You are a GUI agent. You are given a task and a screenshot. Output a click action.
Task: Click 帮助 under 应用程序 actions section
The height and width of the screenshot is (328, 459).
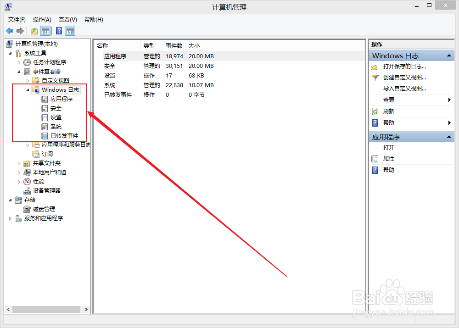[x=388, y=170]
